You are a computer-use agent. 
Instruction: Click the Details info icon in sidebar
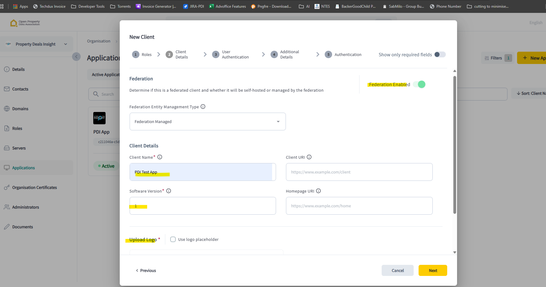(7, 69)
